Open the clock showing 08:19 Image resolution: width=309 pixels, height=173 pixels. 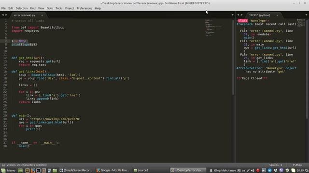300,170
